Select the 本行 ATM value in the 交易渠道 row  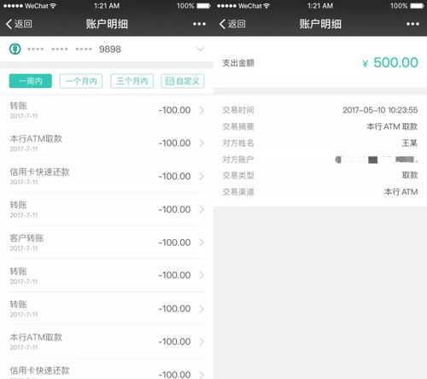click(x=401, y=192)
